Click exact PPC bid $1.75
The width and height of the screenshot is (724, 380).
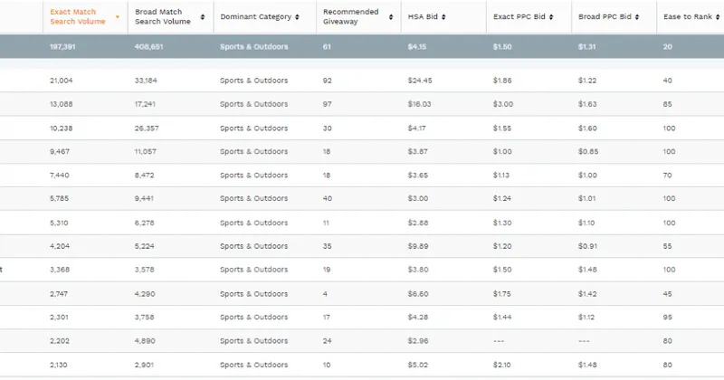(x=502, y=294)
